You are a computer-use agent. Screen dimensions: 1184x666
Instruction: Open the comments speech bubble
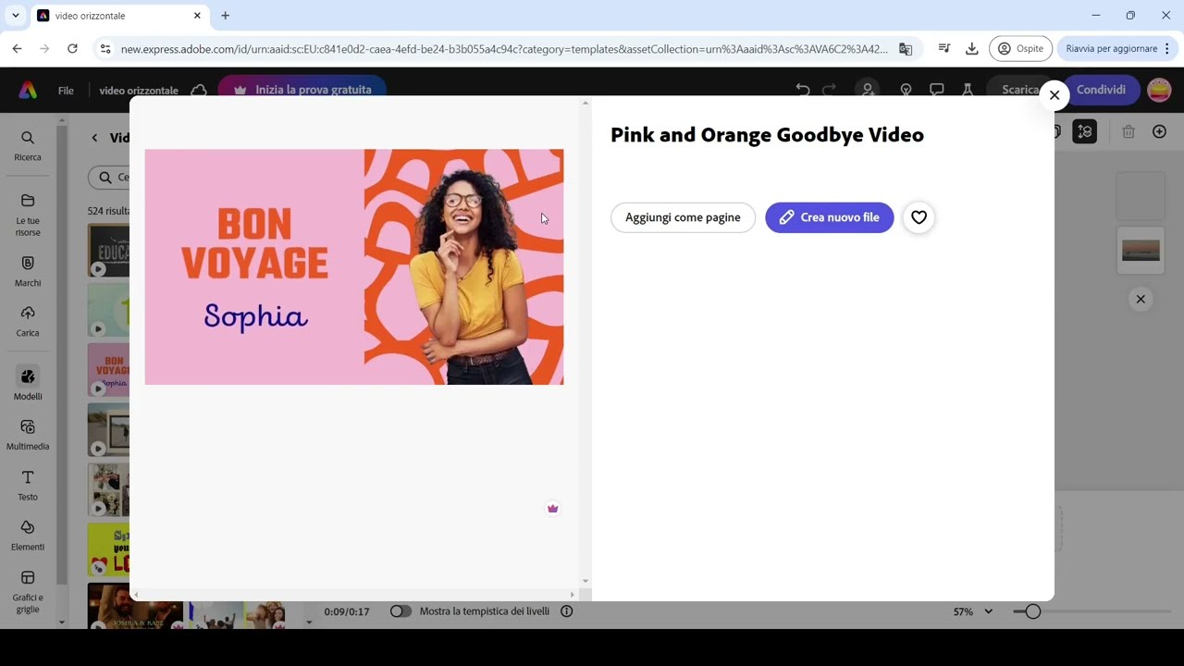pos(936,90)
